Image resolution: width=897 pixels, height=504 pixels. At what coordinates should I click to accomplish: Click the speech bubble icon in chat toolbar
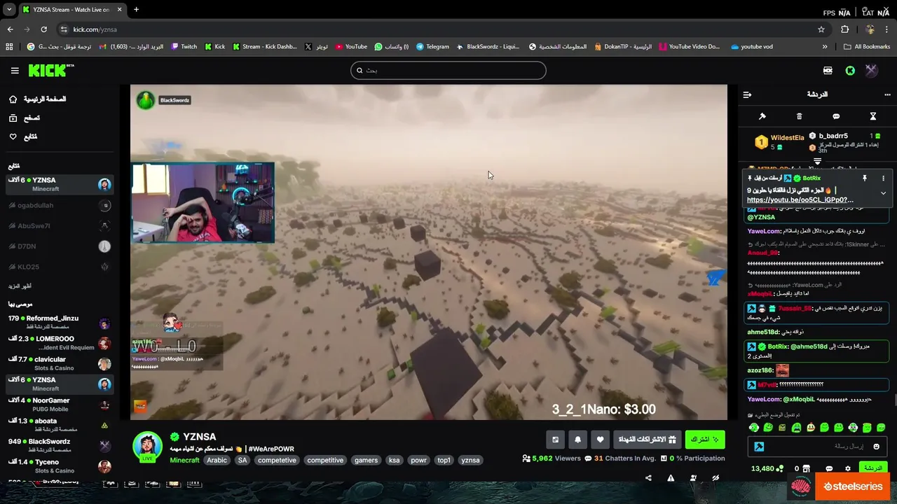click(x=836, y=116)
